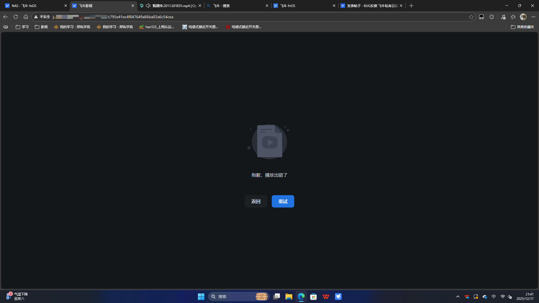Switch to the 飞牛 - 搜索 tab

tap(237, 6)
